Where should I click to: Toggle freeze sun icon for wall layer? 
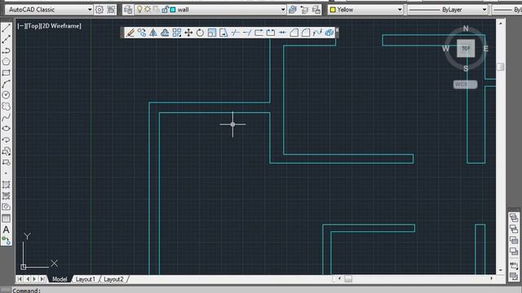[x=148, y=10]
